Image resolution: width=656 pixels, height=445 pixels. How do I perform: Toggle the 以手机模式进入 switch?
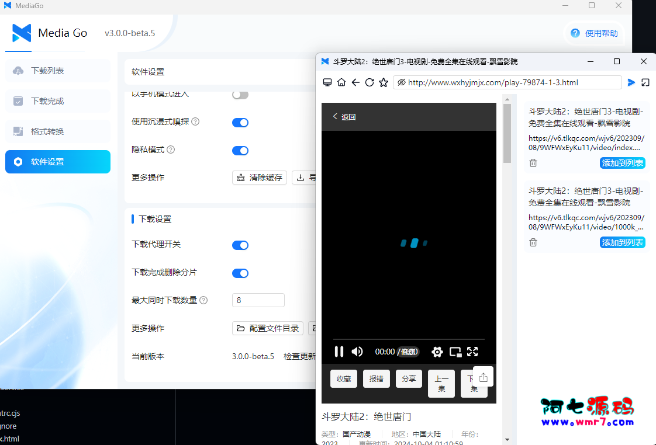(240, 95)
